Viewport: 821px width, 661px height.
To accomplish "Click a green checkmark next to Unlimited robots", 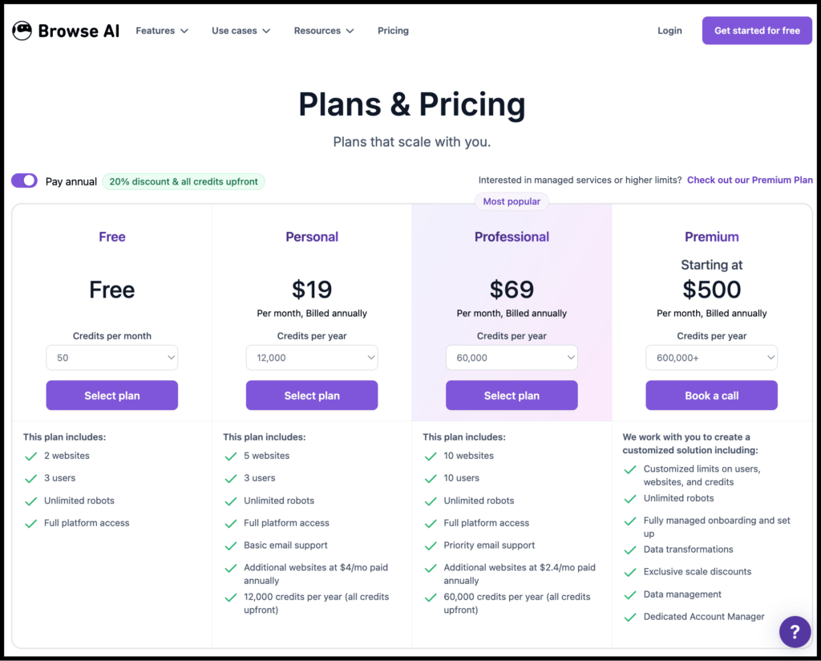I will click(x=30, y=501).
